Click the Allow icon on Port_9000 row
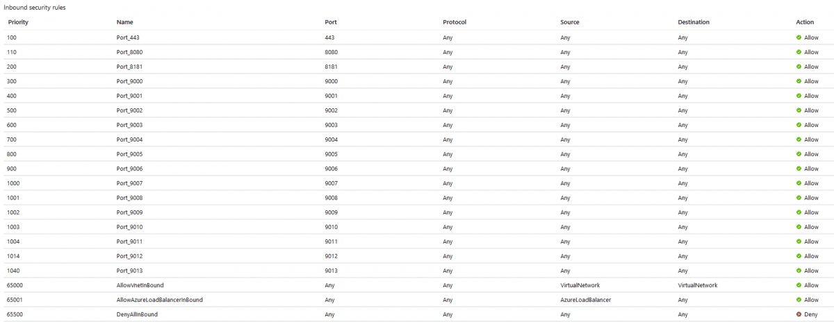834x326 pixels. point(799,81)
